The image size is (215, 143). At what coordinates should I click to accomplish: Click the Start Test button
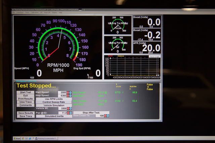point(26,92)
